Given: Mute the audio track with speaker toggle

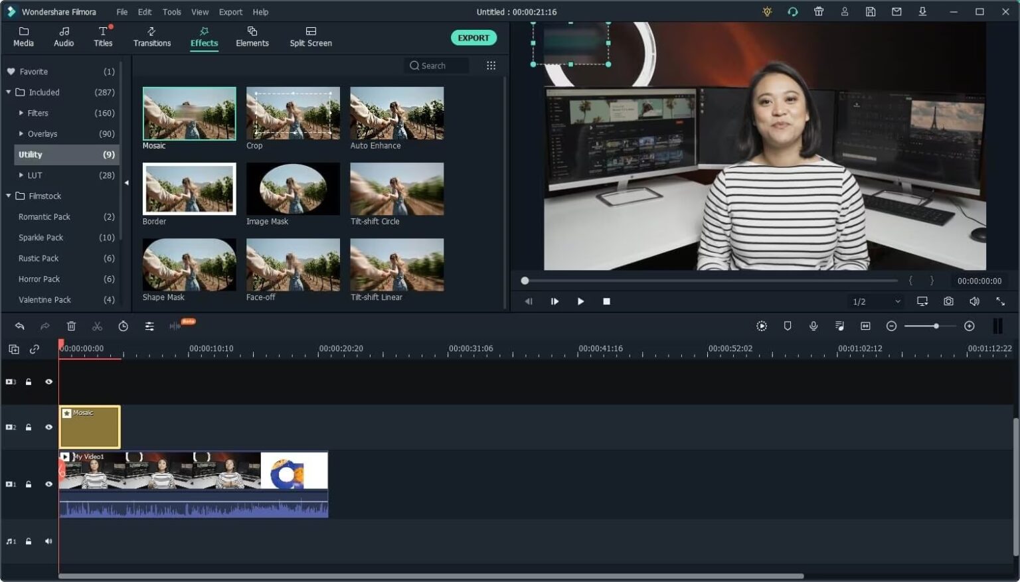Looking at the screenshot, I should click(48, 541).
